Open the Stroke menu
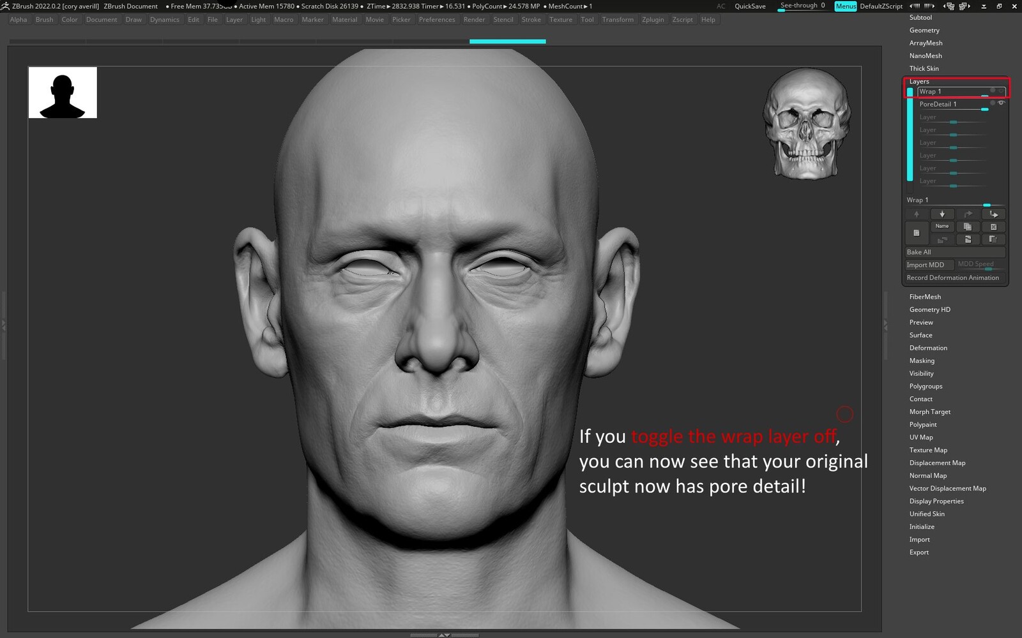This screenshot has width=1022, height=638. [x=531, y=20]
